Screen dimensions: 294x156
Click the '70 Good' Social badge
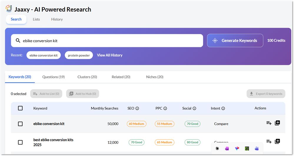coord(192,124)
